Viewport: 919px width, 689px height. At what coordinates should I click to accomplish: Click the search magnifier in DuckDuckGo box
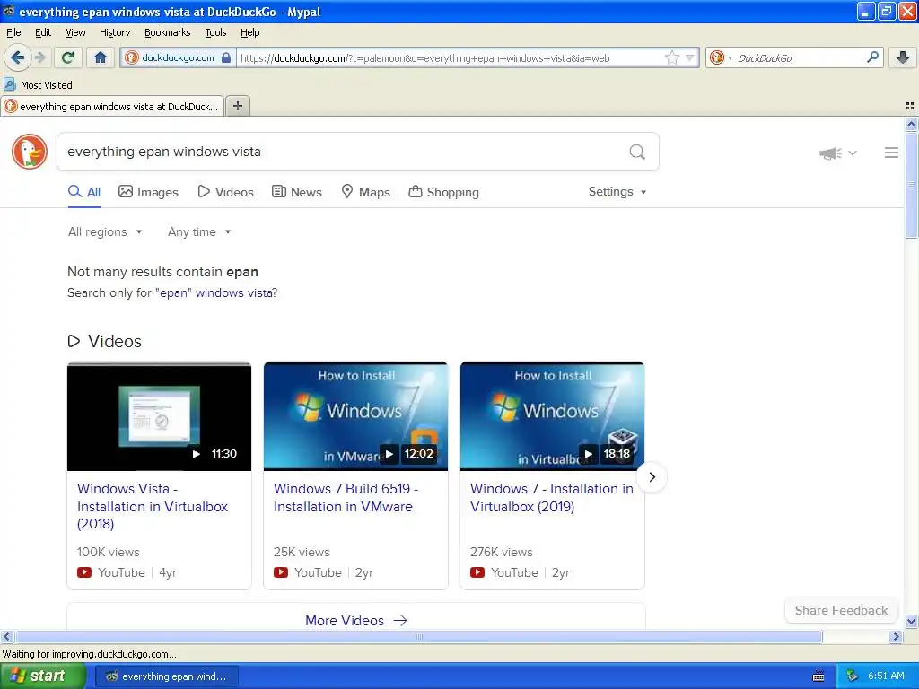(637, 152)
